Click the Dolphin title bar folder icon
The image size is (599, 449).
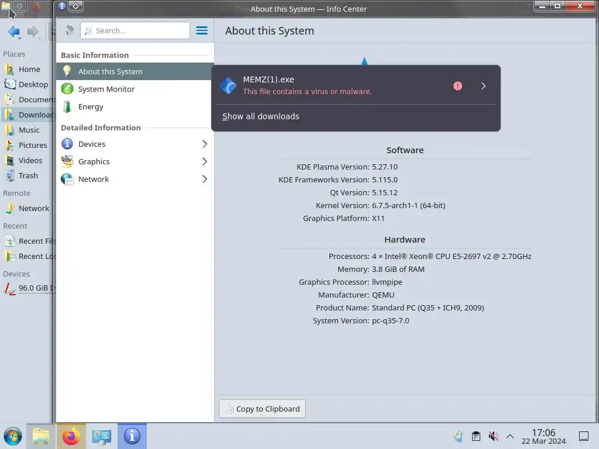pos(5,5)
